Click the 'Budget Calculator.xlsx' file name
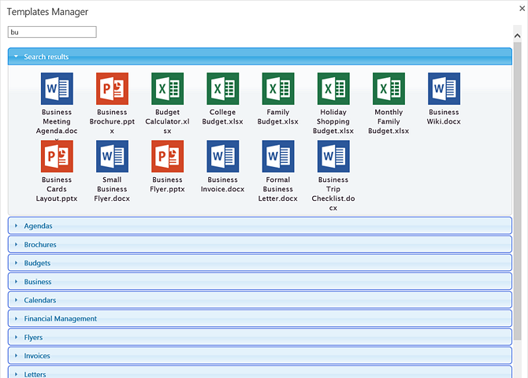Screen dimensions: 528x378 [167, 121]
